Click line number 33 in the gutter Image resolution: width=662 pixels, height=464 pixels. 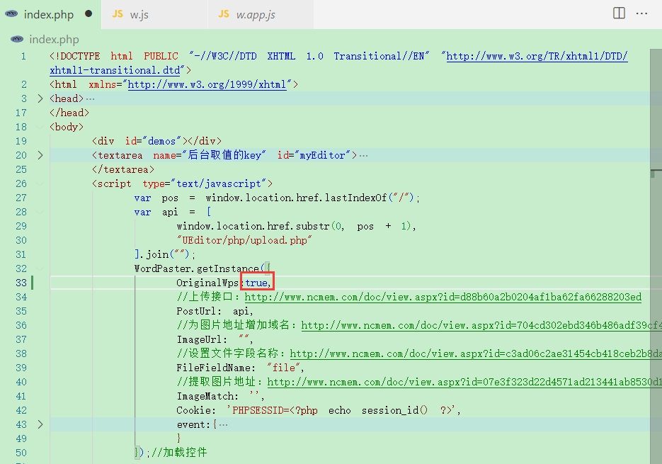pos(21,283)
